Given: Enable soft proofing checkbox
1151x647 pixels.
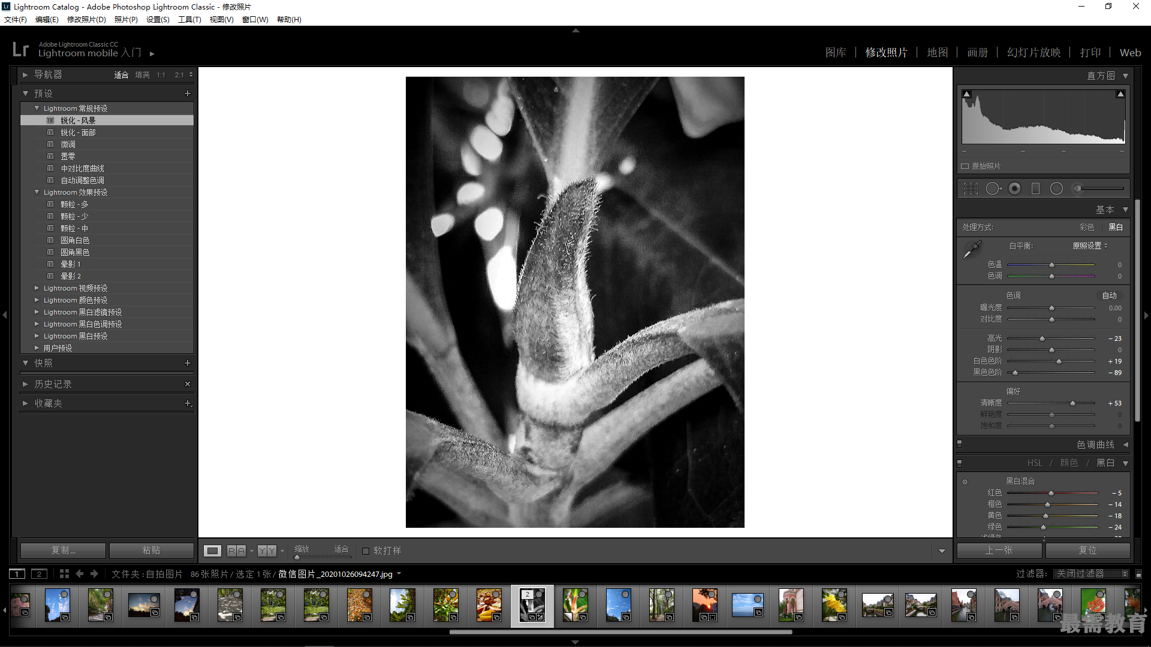Looking at the screenshot, I should tap(366, 551).
